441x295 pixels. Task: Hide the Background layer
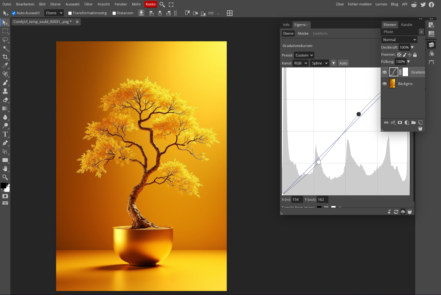(385, 84)
